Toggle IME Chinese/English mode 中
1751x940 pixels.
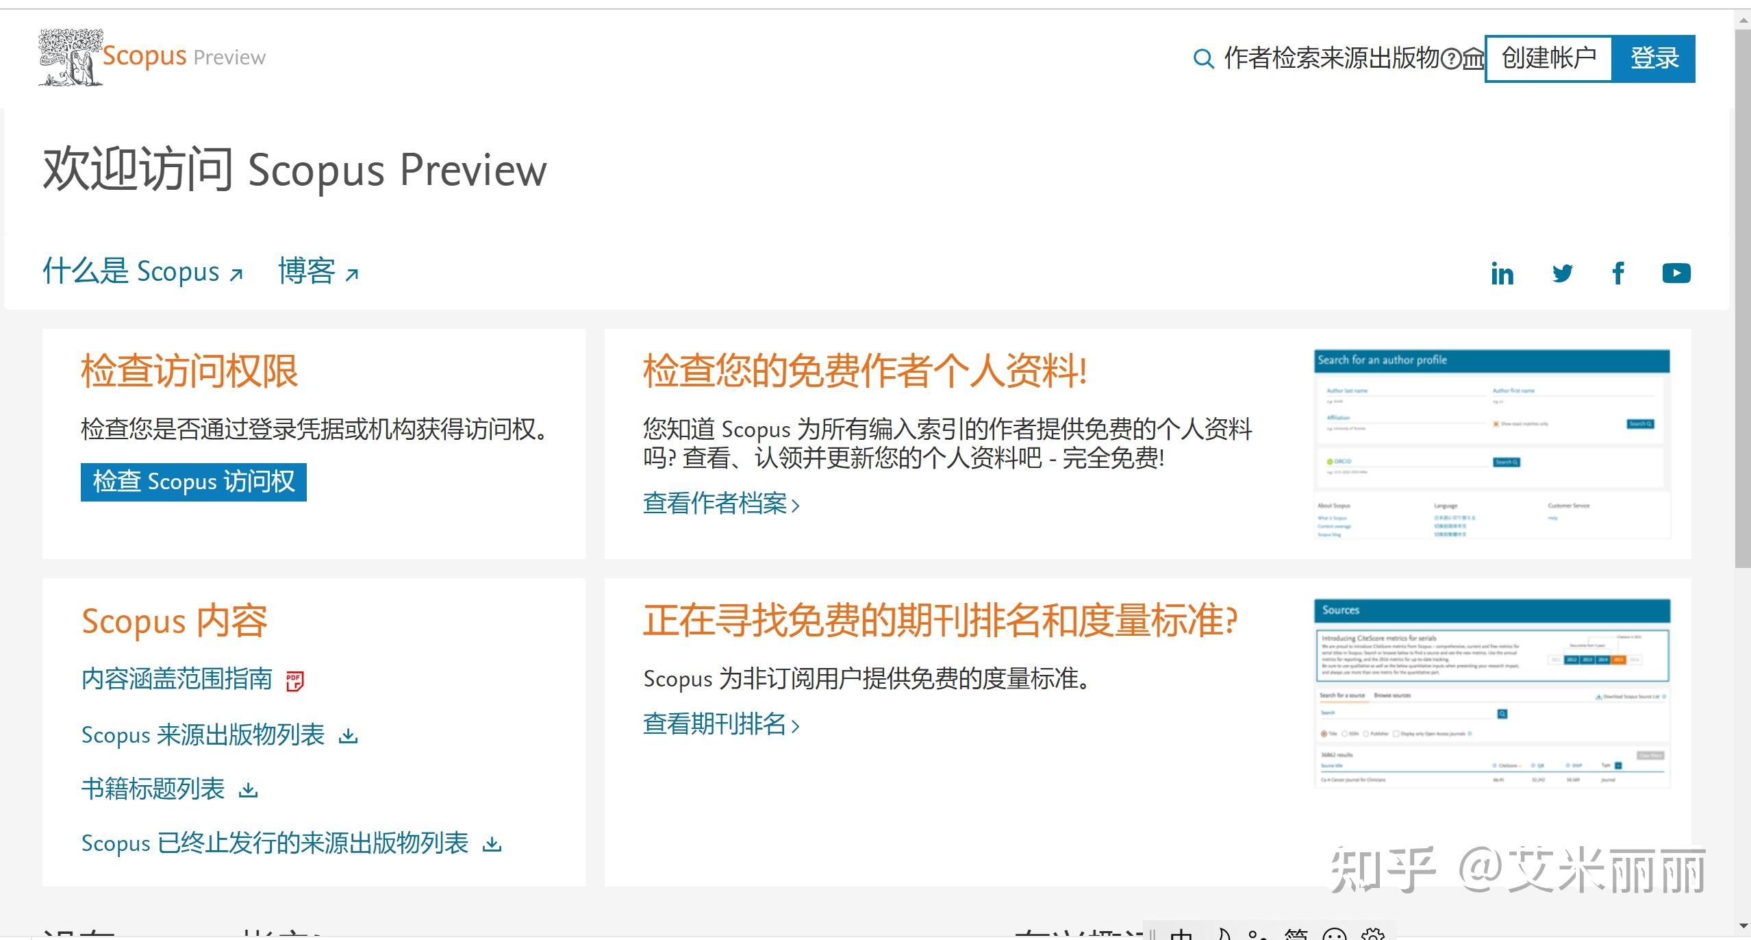tap(1181, 934)
